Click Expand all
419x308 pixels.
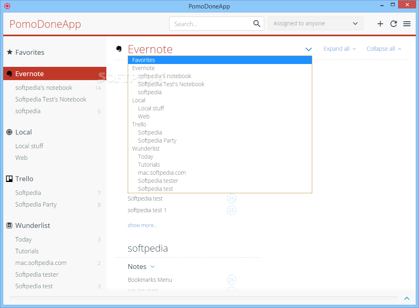click(x=340, y=49)
